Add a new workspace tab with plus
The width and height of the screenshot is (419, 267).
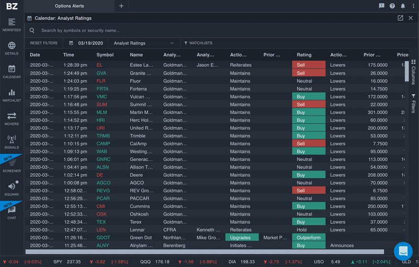(122, 6)
